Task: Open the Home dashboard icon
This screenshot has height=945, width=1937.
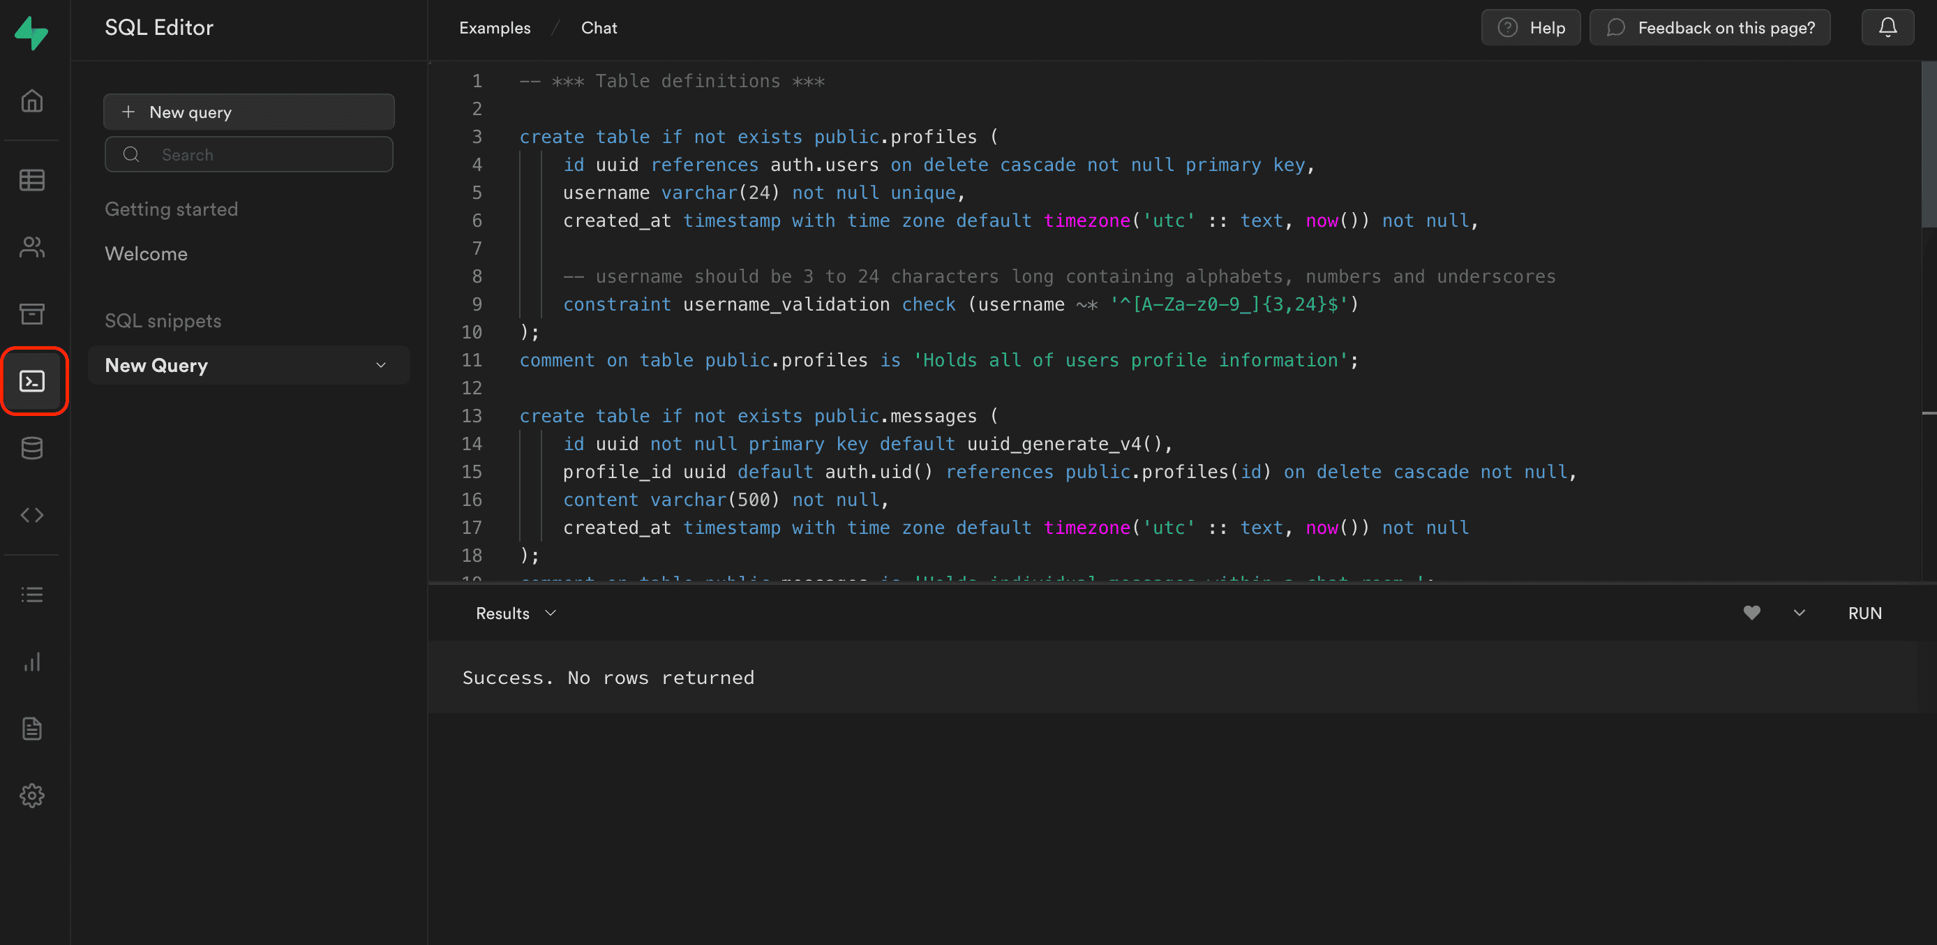Action: (33, 100)
